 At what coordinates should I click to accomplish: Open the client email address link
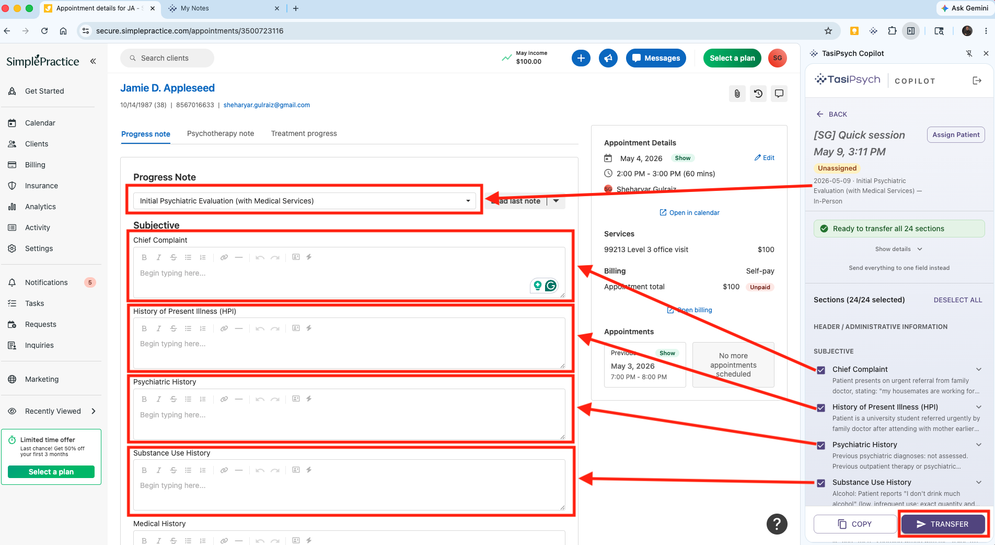pos(267,105)
